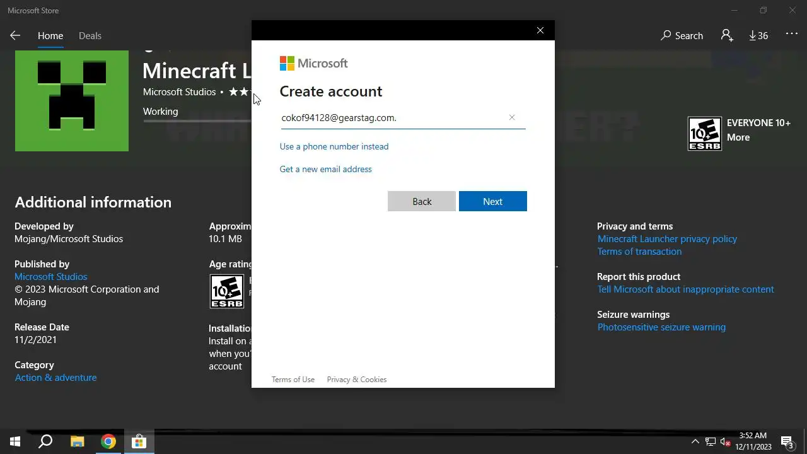Open Terms of Use link

(x=293, y=380)
